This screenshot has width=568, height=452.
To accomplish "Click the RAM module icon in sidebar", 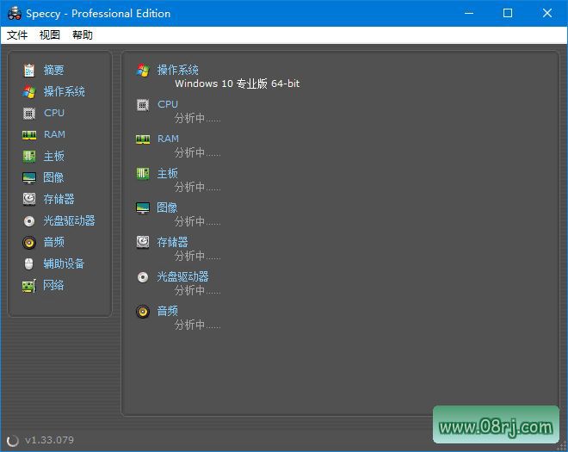I will [x=29, y=135].
